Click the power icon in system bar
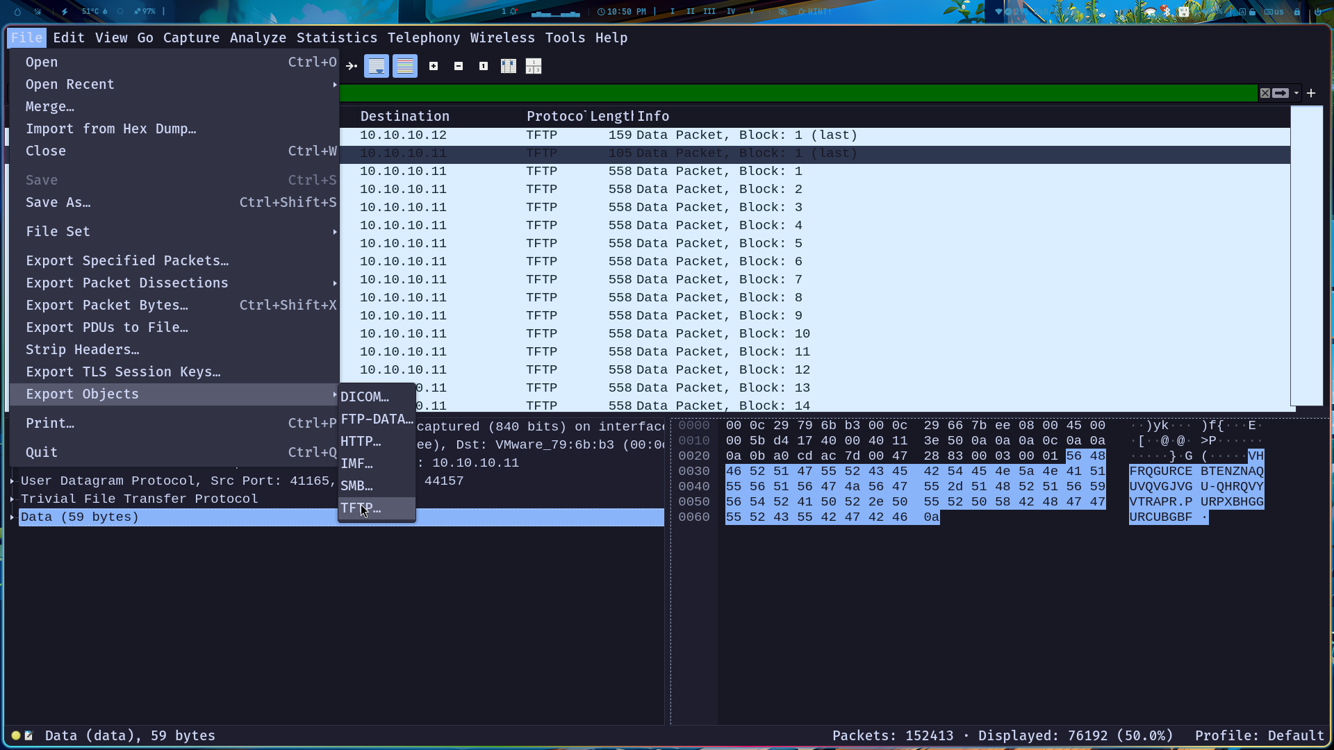This screenshot has width=1334, height=750. tap(1318, 11)
